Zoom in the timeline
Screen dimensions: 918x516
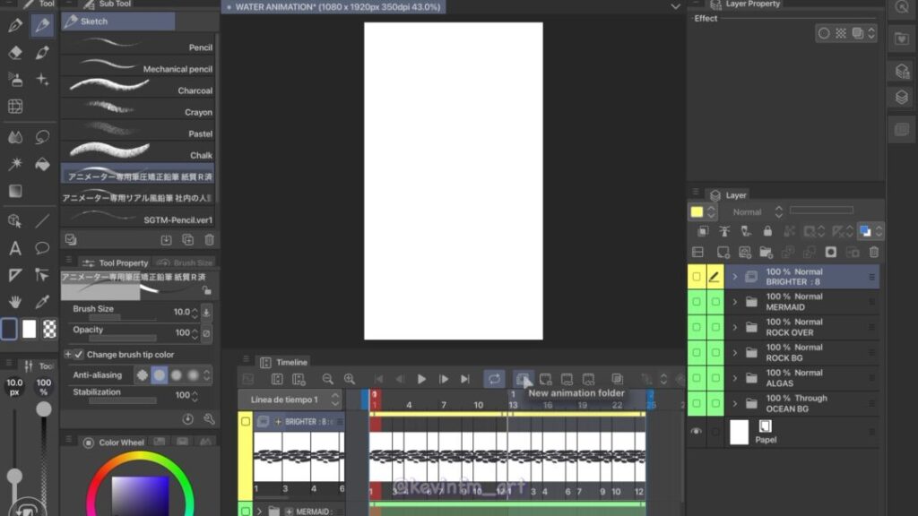click(x=350, y=379)
